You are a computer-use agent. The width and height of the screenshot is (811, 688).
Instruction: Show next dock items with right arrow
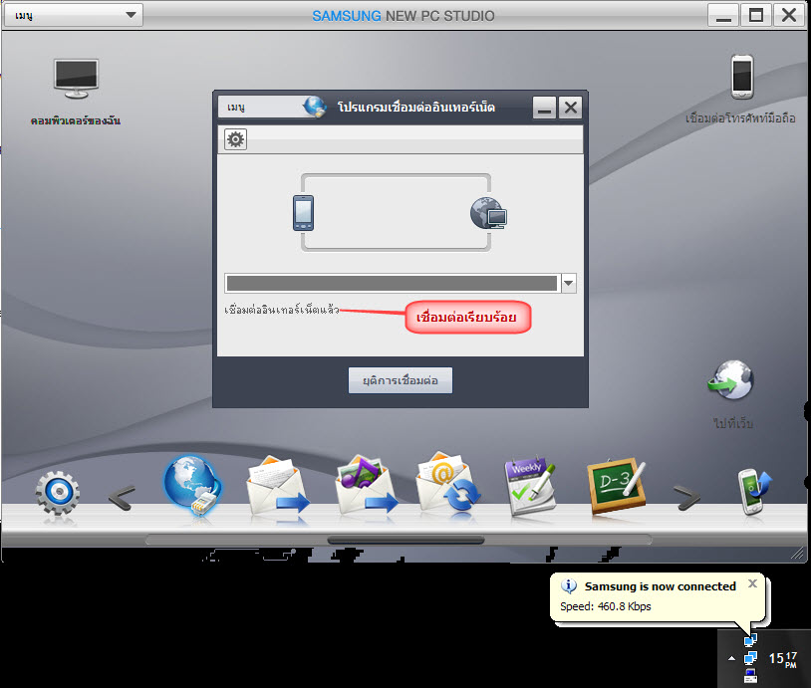point(686,498)
